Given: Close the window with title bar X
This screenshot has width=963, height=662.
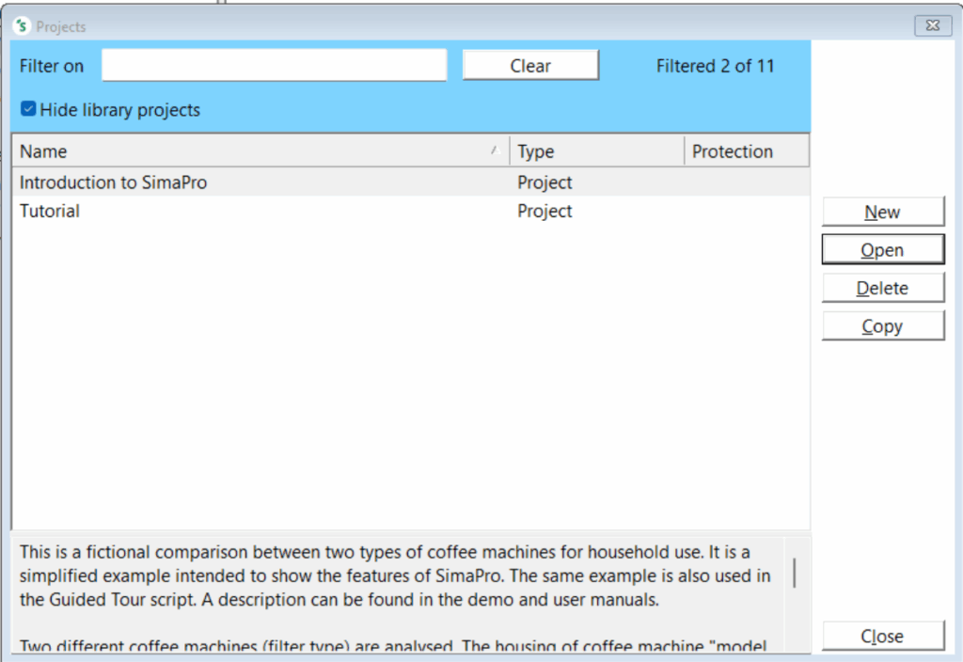Looking at the screenshot, I should click(933, 25).
